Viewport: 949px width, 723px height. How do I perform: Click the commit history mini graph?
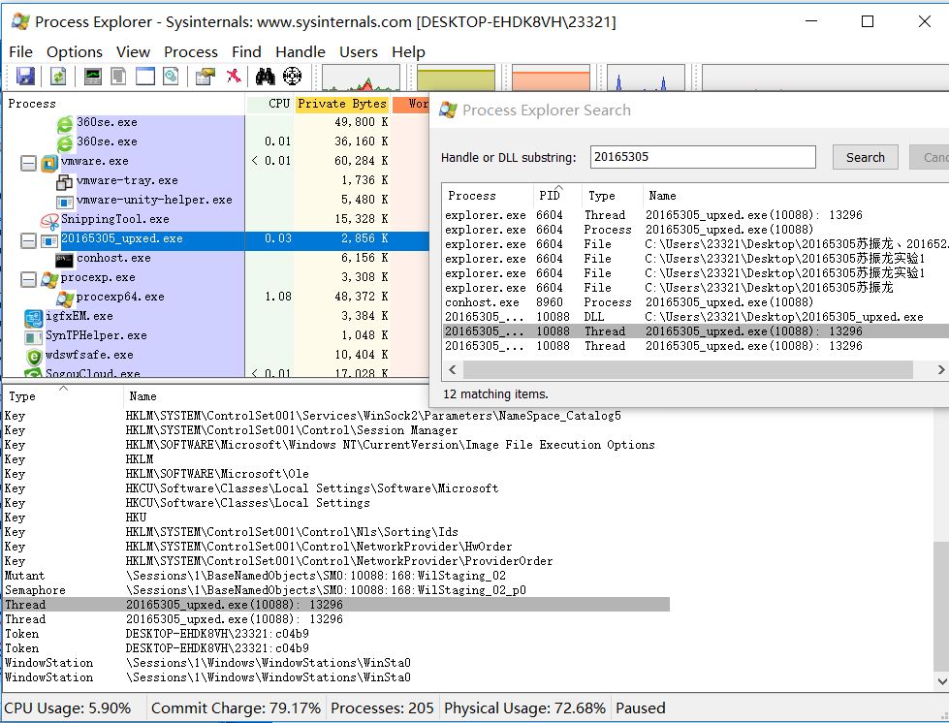(x=457, y=79)
